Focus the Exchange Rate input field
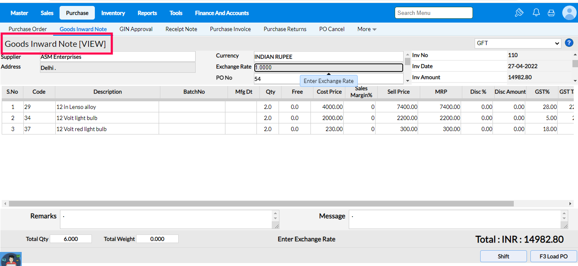Screen dimensions: 578x266 coord(328,67)
